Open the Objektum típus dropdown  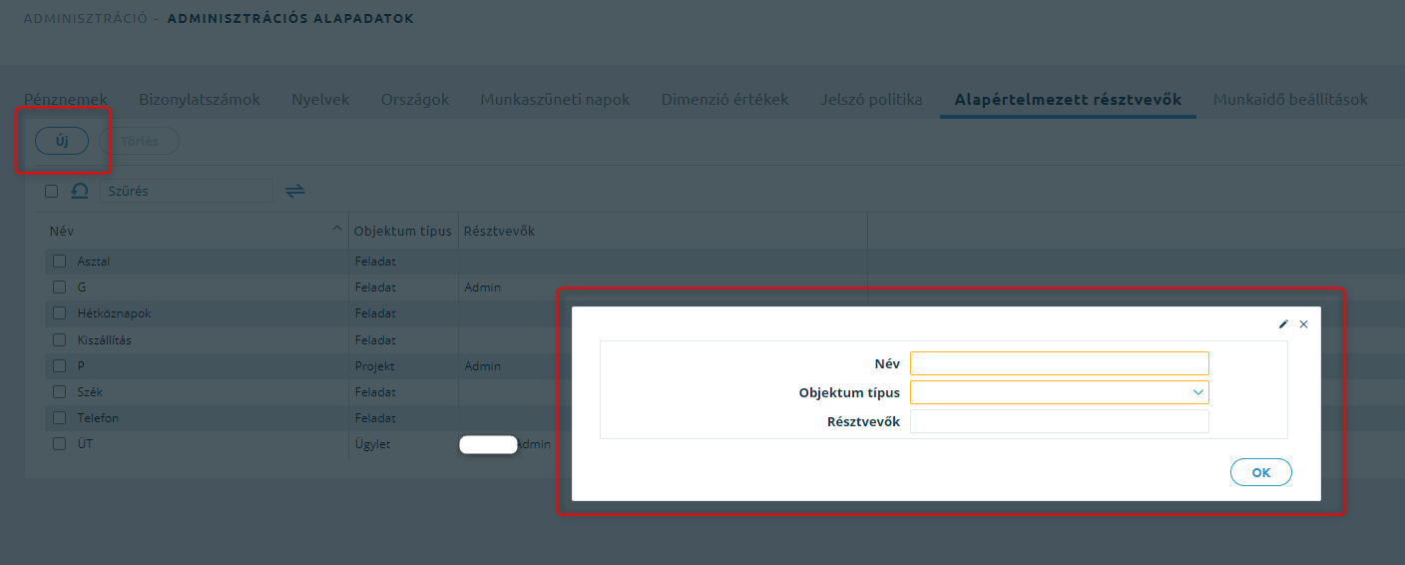click(x=1059, y=392)
